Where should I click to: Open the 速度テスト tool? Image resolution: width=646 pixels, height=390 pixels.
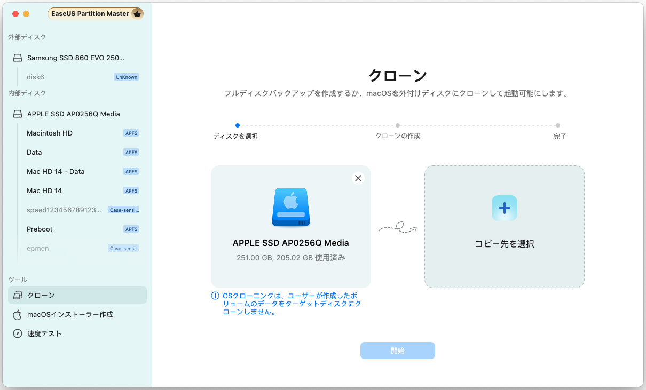pos(44,334)
